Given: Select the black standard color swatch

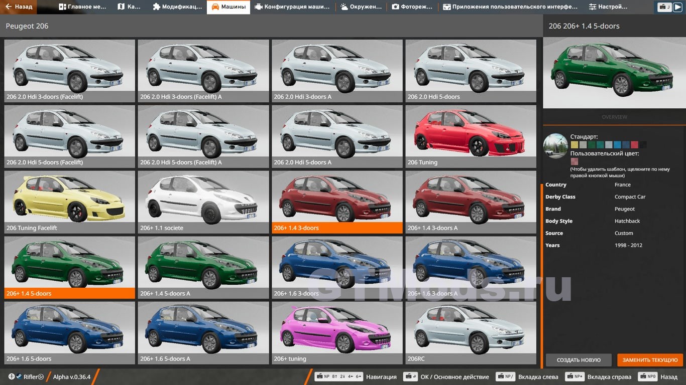Looking at the screenshot, I should coord(643,145).
